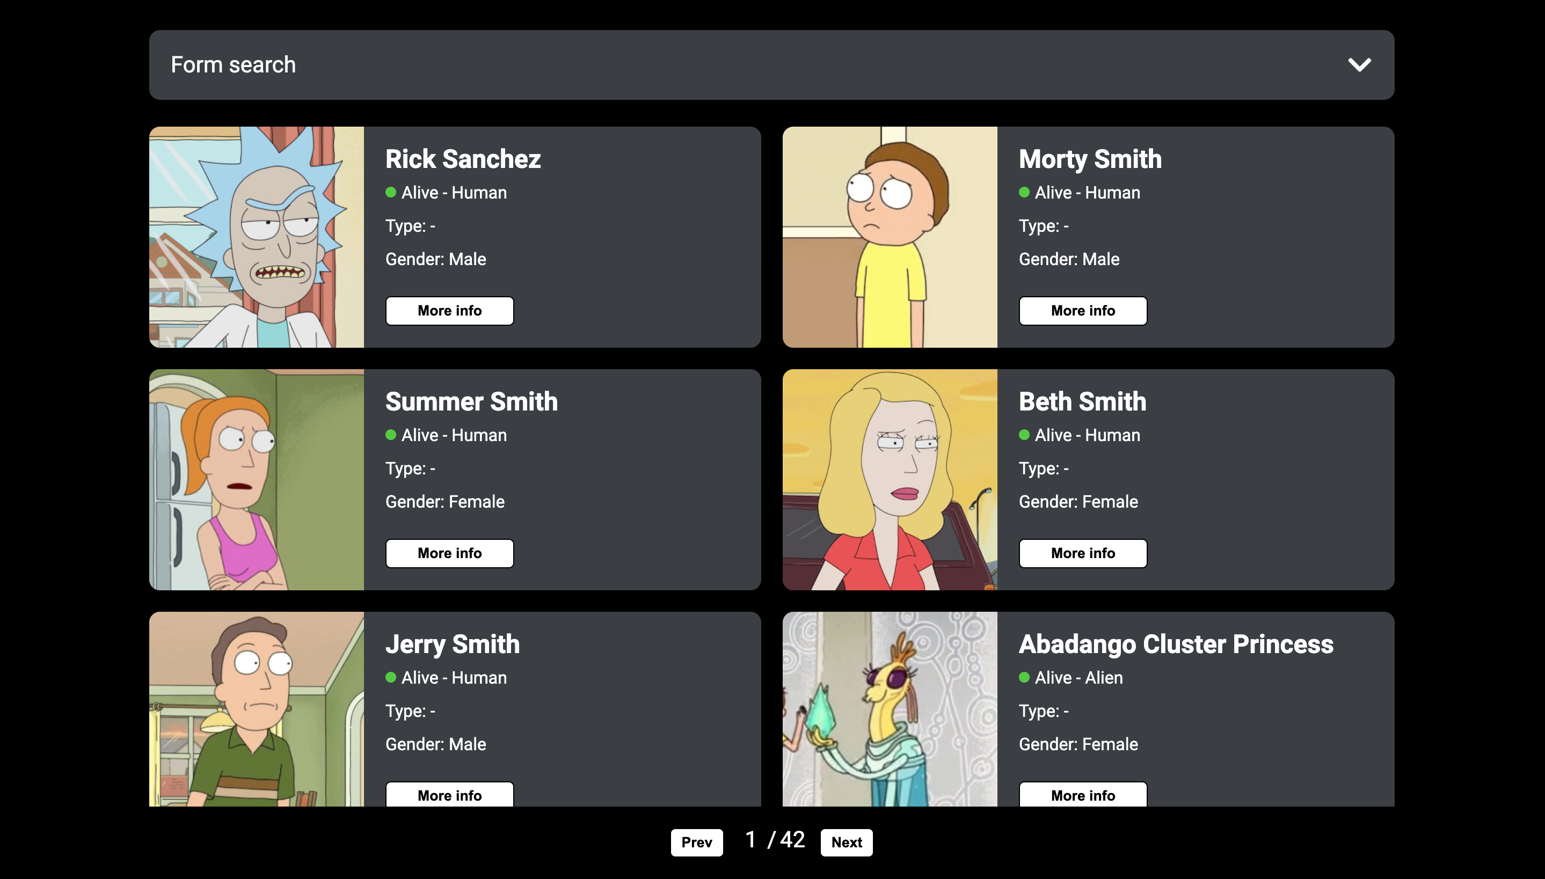This screenshot has height=879, width=1545.
Task: Click the green alive status dot for Jerry Smith
Action: click(391, 678)
